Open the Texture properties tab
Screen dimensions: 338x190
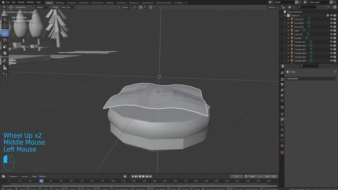tap(282, 153)
